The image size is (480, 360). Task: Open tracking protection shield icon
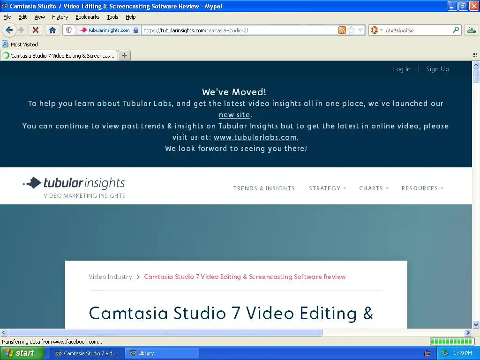69,30
